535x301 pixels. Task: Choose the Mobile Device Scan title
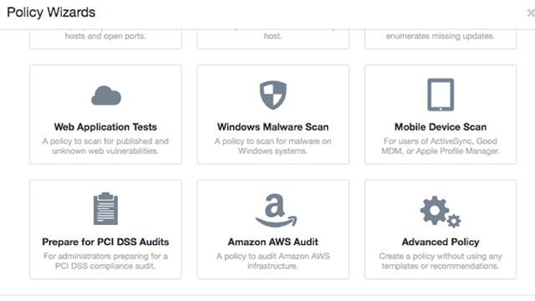coord(441,127)
